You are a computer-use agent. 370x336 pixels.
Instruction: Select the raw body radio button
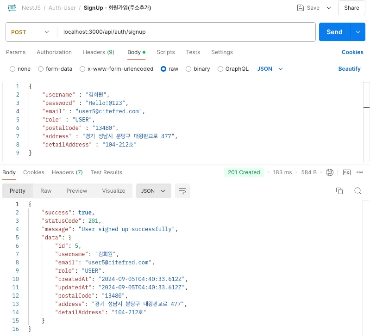(x=163, y=69)
